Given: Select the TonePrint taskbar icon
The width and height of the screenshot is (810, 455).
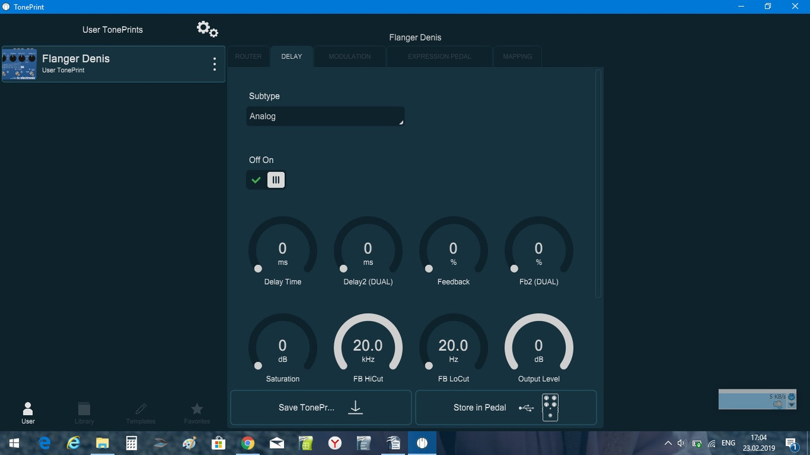Looking at the screenshot, I should 422,444.
